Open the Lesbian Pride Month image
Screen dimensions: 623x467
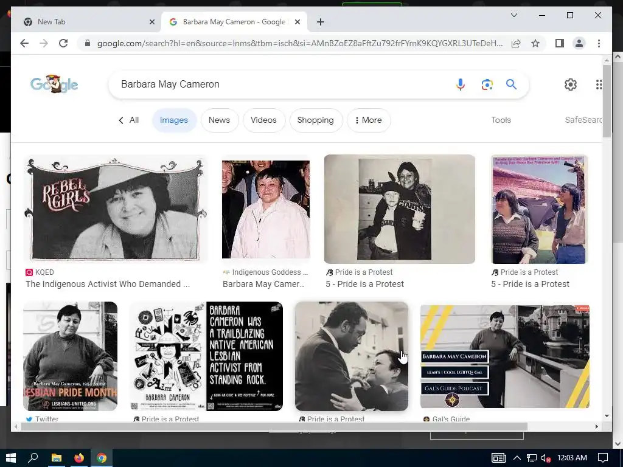pos(71,356)
